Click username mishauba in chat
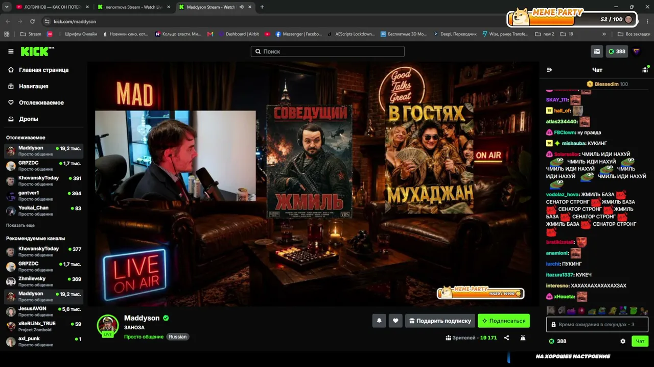The width and height of the screenshot is (654, 367). tap(573, 143)
